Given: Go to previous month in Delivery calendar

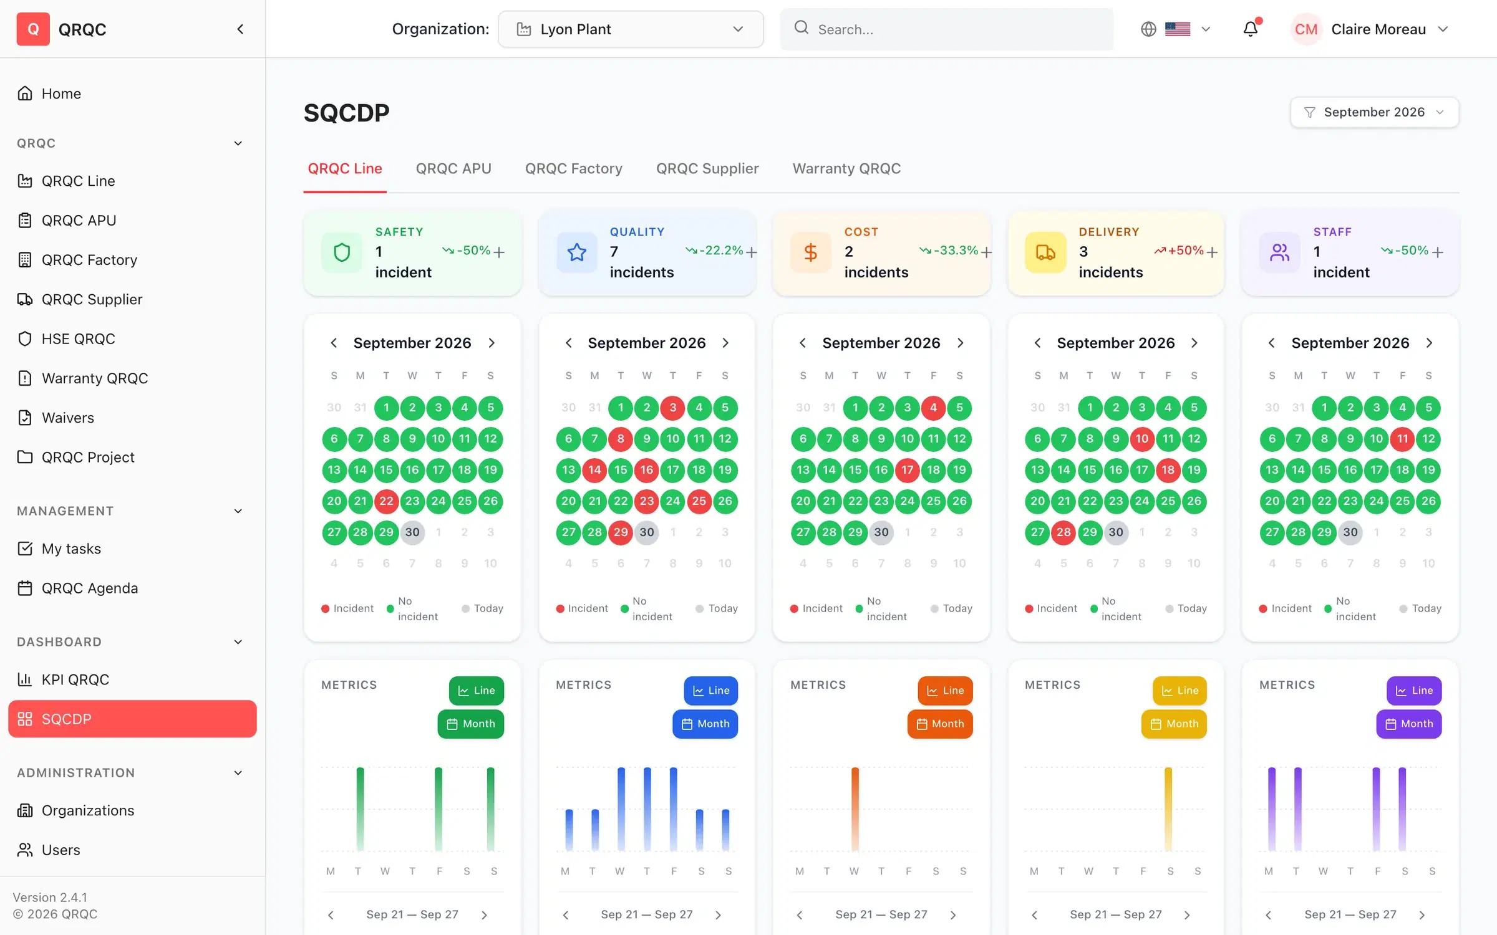Looking at the screenshot, I should pos(1037,343).
